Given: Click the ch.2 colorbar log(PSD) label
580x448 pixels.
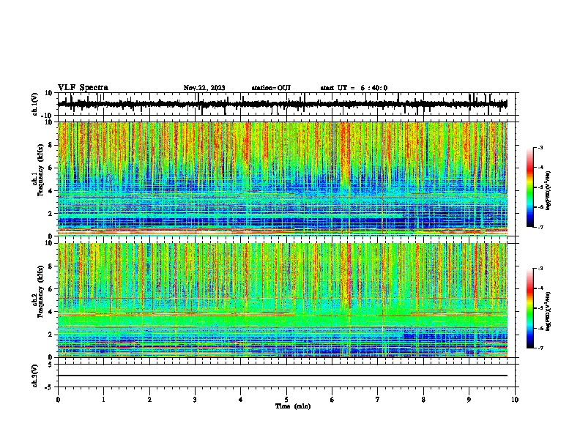Looking at the screenshot, I should [x=548, y=311].
